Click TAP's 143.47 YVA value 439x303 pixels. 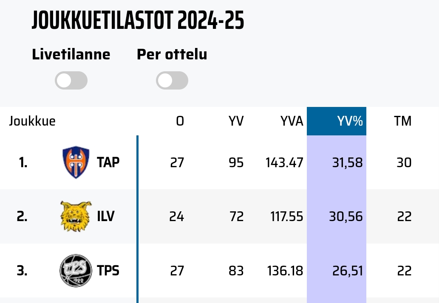tap(284, 163)
